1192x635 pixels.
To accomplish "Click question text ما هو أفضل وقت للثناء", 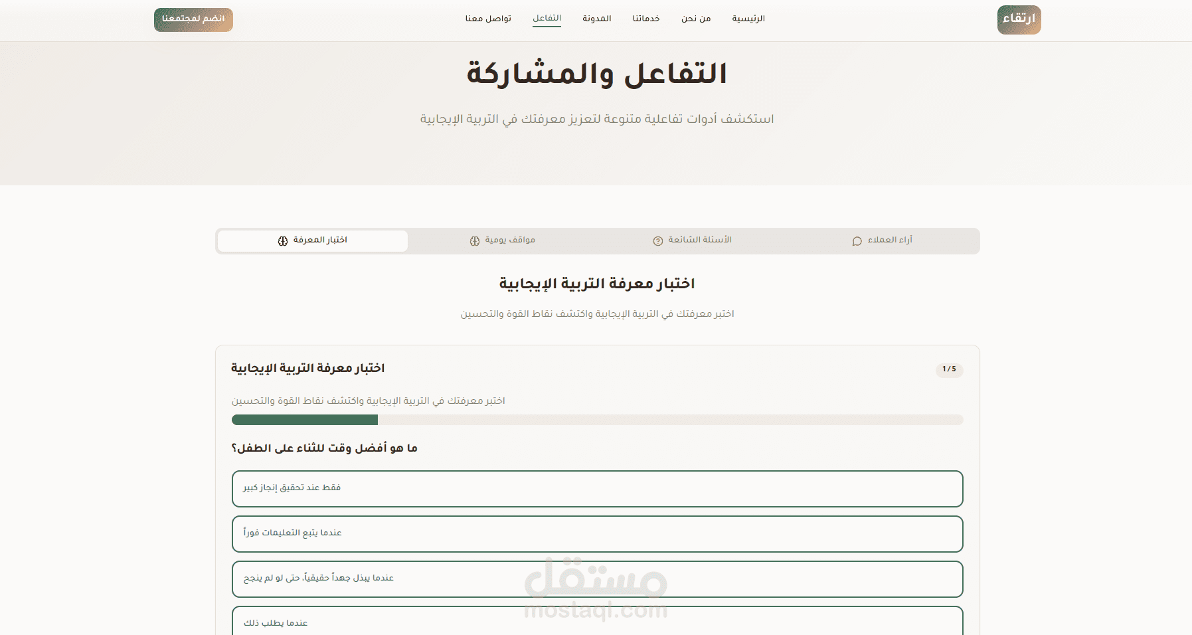I will [325, 448].
